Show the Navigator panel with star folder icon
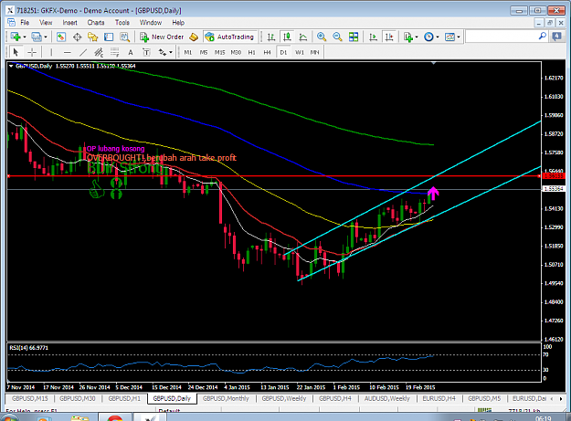This screenshot has width=571, height=421. click(93, 37)
